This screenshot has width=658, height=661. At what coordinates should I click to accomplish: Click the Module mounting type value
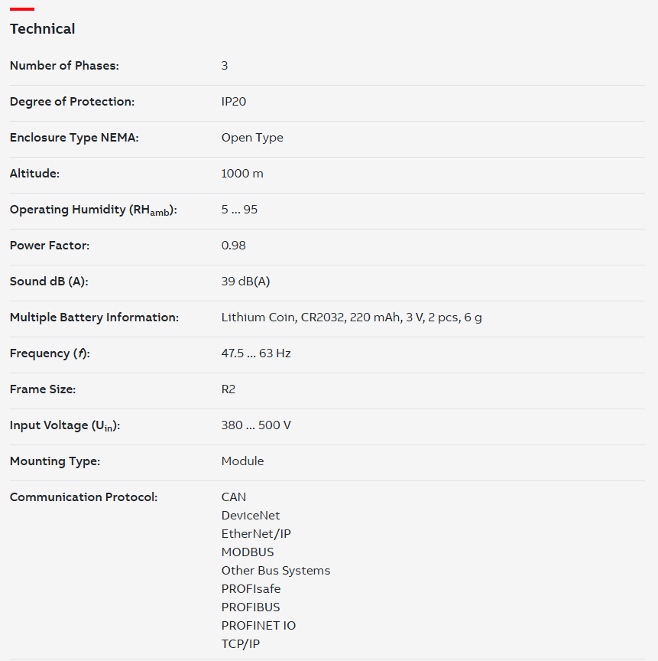[x=242, y=461]
